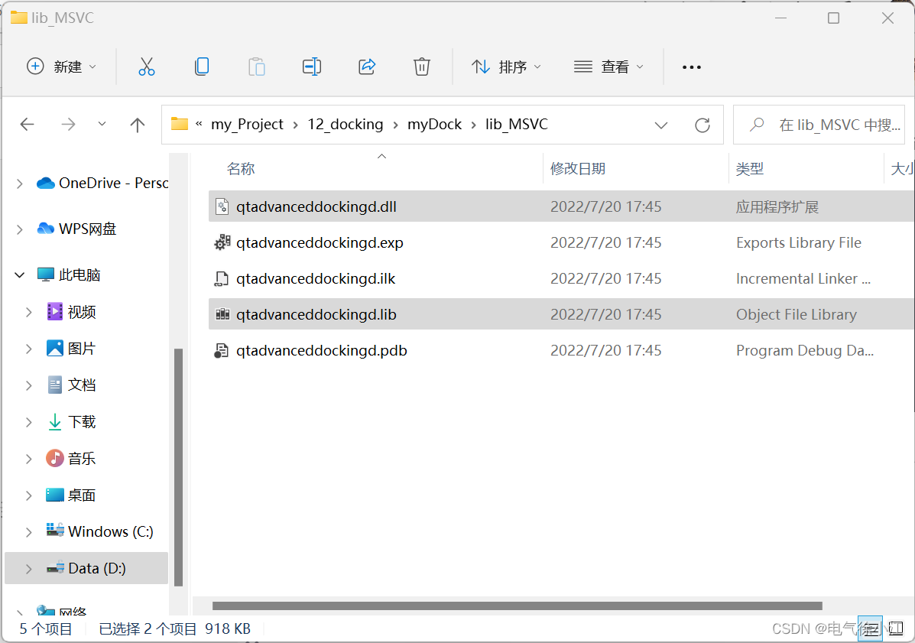Image resolution: width=915 pixels, height=643 pixels.
Task: Expand the 此电脑 tree item
Action: 18,274
